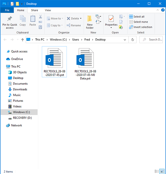
Task: Open the Copy to dropdown
Action: [x=55, y=26]
